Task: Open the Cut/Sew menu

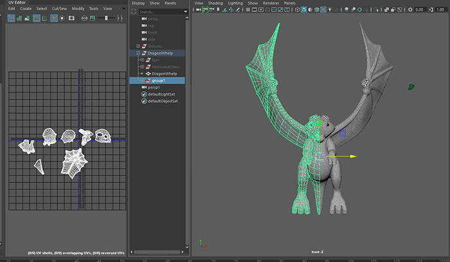Action: pyautogui.click(x=59, y=8)
